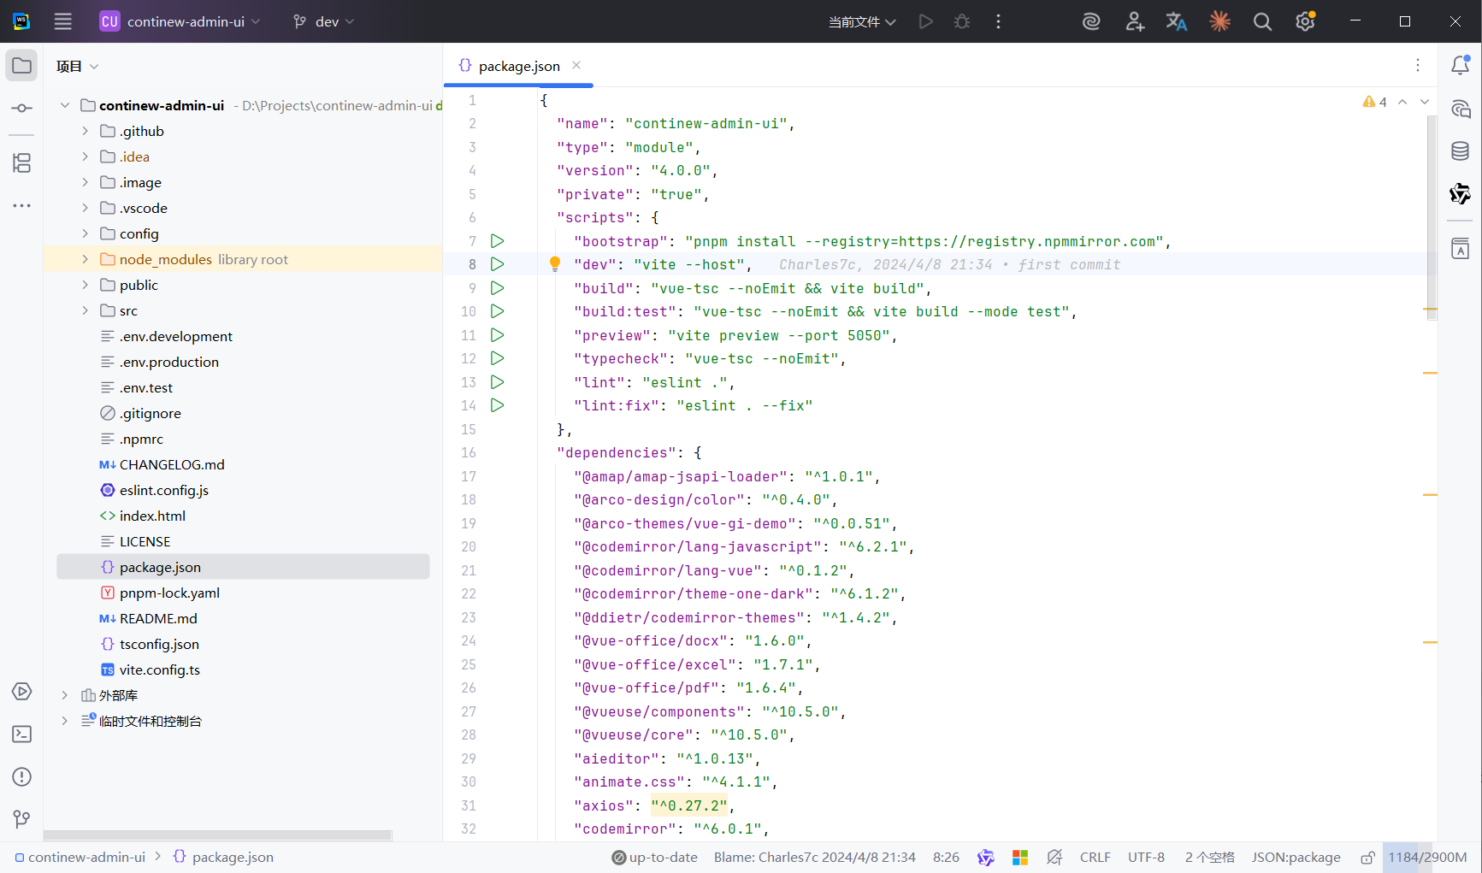
Task: Click the editor vertical scrollbar thumb
Action: 1432,217
